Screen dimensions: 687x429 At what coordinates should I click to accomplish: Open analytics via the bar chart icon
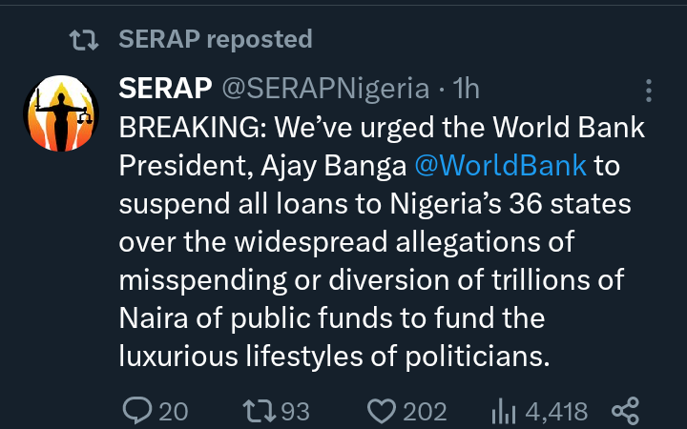coord(504,412)
